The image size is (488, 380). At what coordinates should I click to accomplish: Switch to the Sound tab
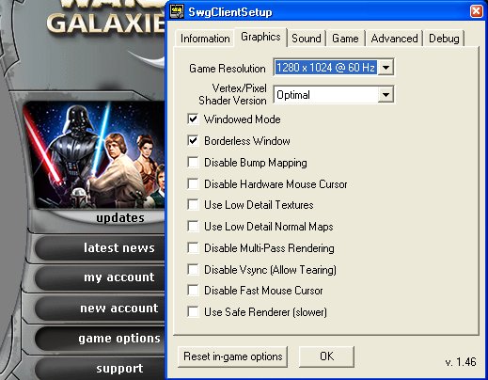tap(307, 39)
